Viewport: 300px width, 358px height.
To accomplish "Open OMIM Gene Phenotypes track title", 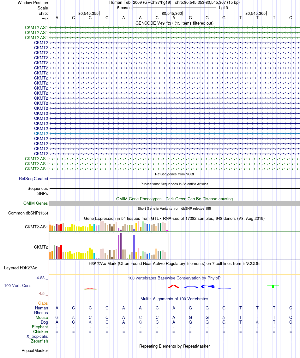I will 174,199.
